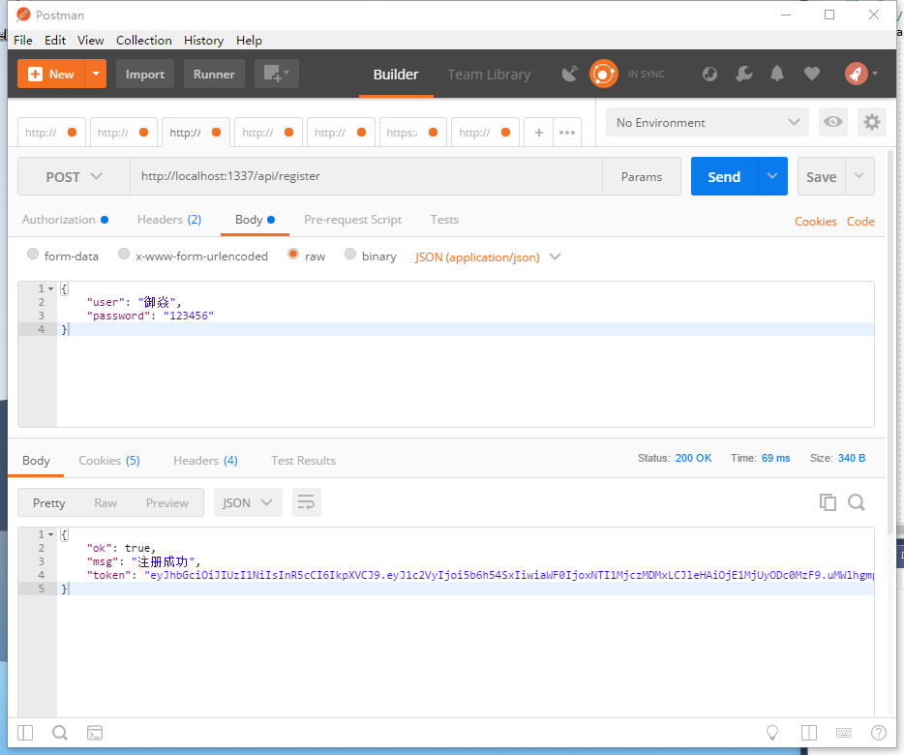Open the Code link
Viewport: 904px width, 755px height.
(x=860, y=222)
